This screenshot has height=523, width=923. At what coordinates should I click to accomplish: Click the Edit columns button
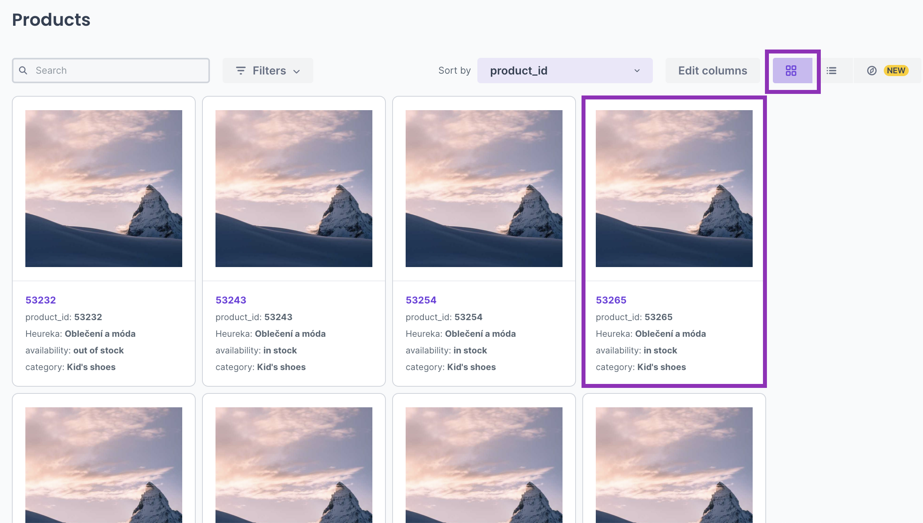point(712,71)
